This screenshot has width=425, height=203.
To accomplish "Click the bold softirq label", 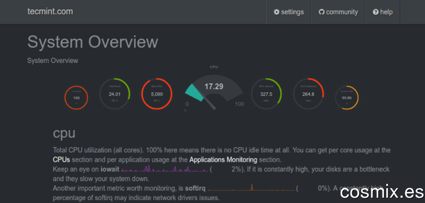I will coord(195,188).
